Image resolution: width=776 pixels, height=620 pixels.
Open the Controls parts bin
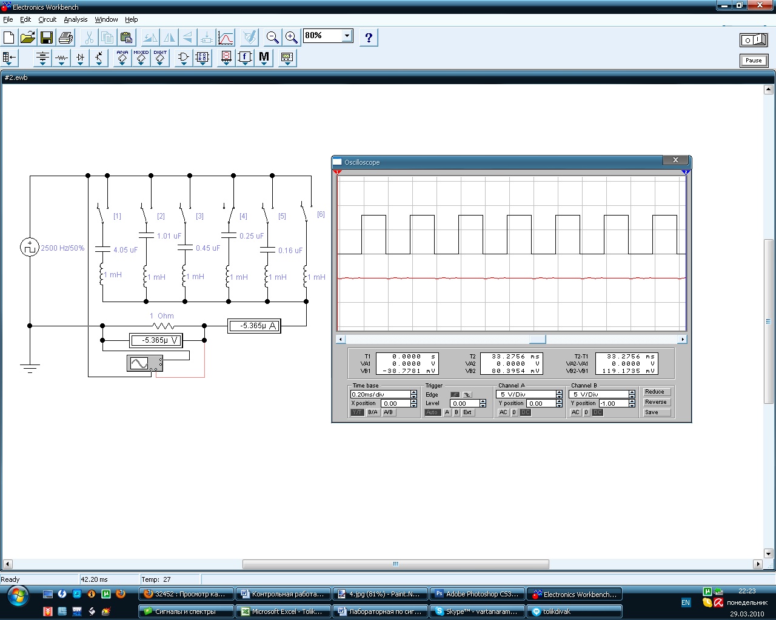(x=245, y=58)
